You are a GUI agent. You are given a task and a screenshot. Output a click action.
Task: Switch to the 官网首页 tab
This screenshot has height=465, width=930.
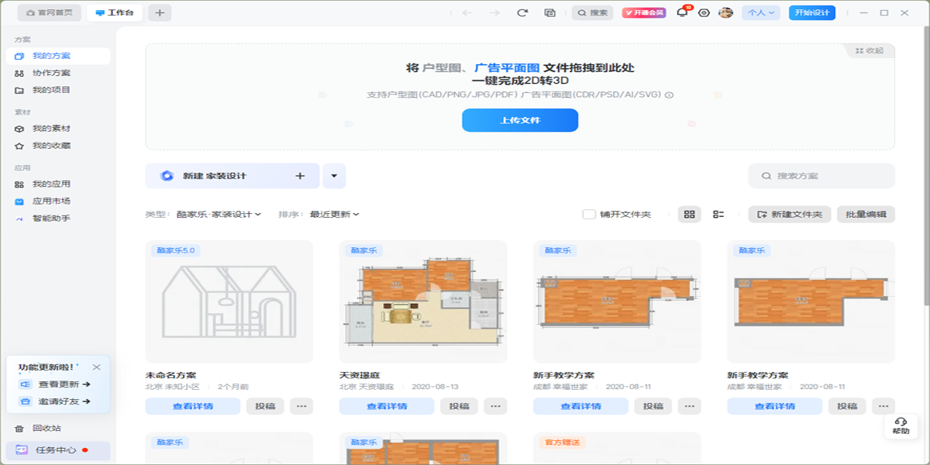50,12
